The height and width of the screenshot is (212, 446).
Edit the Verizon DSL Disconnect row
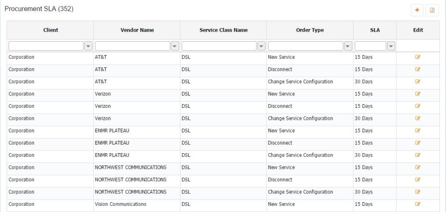pos(418,106)
